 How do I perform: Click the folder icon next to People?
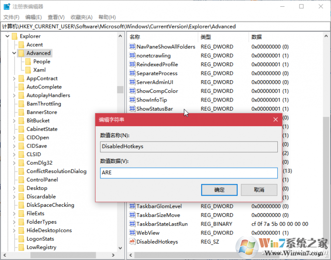pyautogui.click(x=28, y=62)
